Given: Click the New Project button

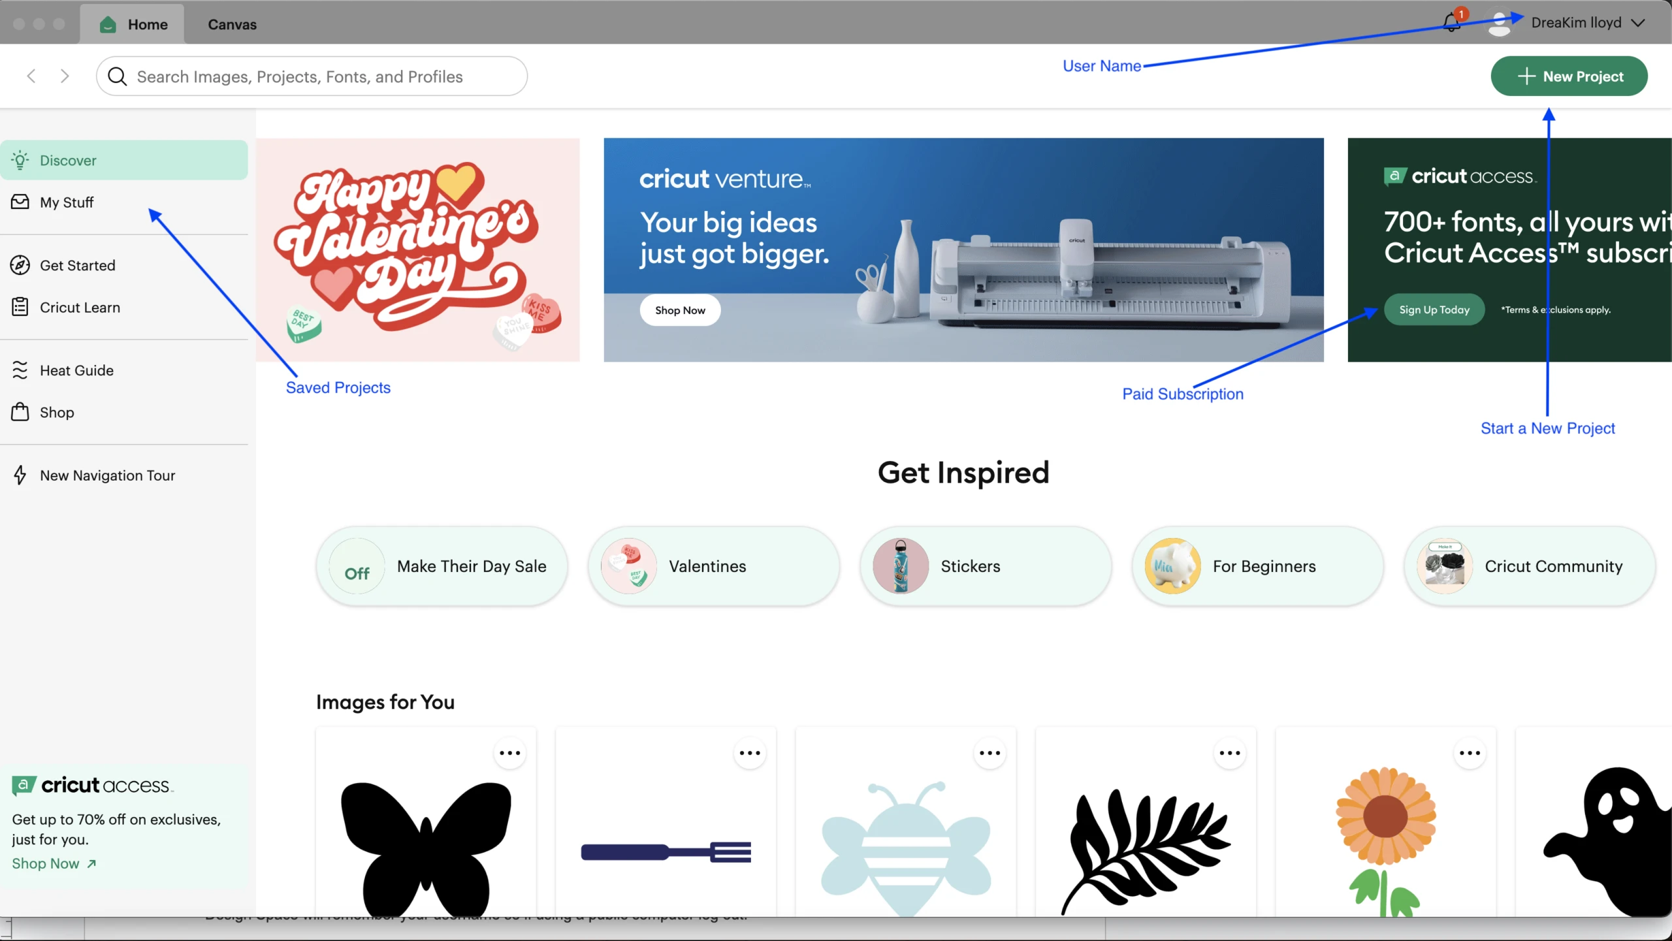Looking at the screenshot, I should coord(1569,76).
